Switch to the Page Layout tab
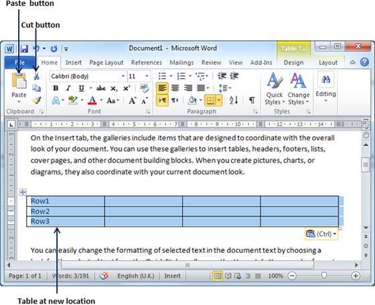Image resolution: width=375 pixels, height=305 pixels. pyautogui.click(x=106, y=63)
